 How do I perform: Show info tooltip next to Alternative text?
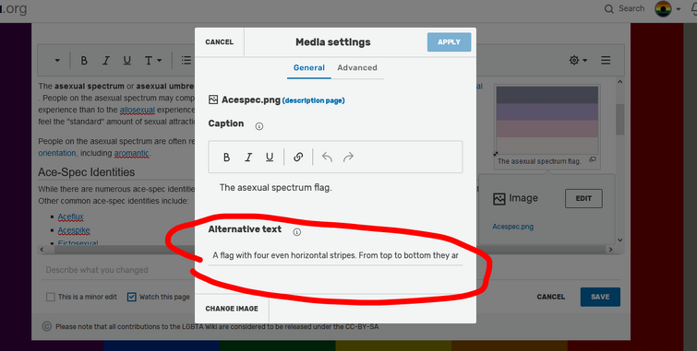tap(297, 232)
